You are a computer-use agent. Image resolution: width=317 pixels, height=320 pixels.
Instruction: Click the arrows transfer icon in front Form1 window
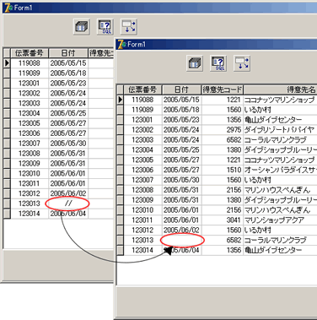pos(242,63)
